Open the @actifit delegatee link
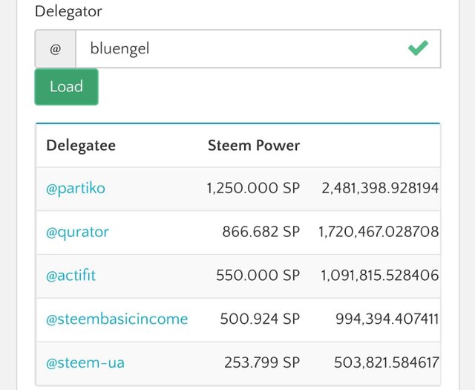475x390 pixels. (71, 276)
